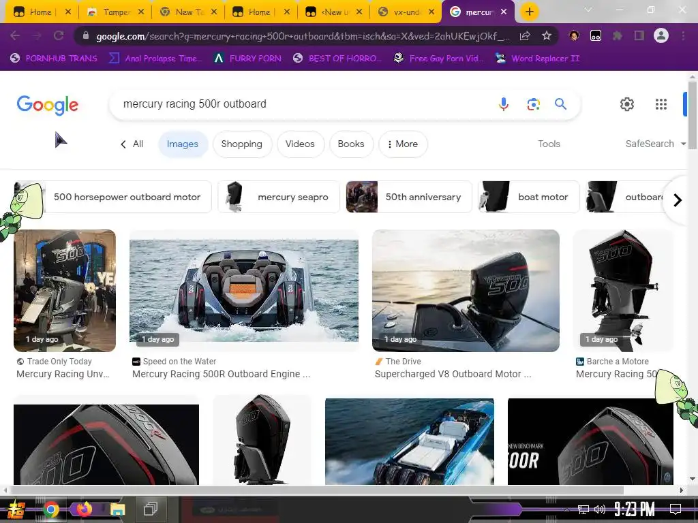Open the tab search chevron in title bar

click(x=588, y=10)
